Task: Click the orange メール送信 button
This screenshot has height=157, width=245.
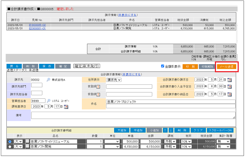Action: 226,66
